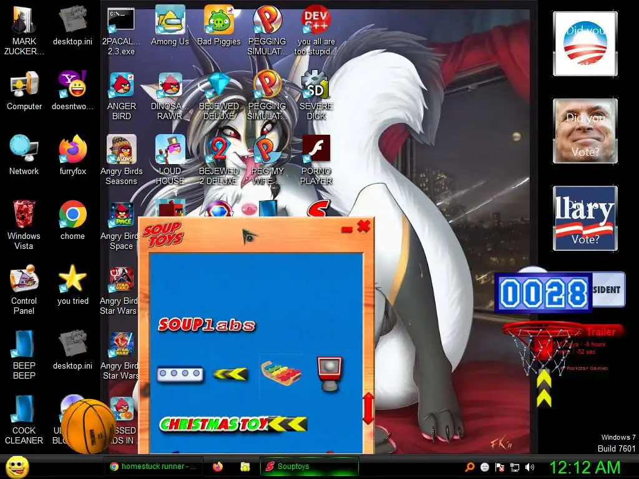639x479 pixels.
Task: Launch the BEJEWED DELUXE shortcut
Action: (219, 95)
